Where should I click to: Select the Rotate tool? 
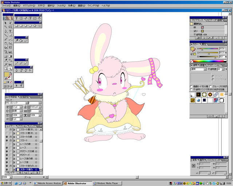point(5,44)
